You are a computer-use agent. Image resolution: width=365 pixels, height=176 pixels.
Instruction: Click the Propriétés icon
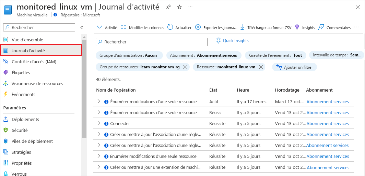pos(6,163)
